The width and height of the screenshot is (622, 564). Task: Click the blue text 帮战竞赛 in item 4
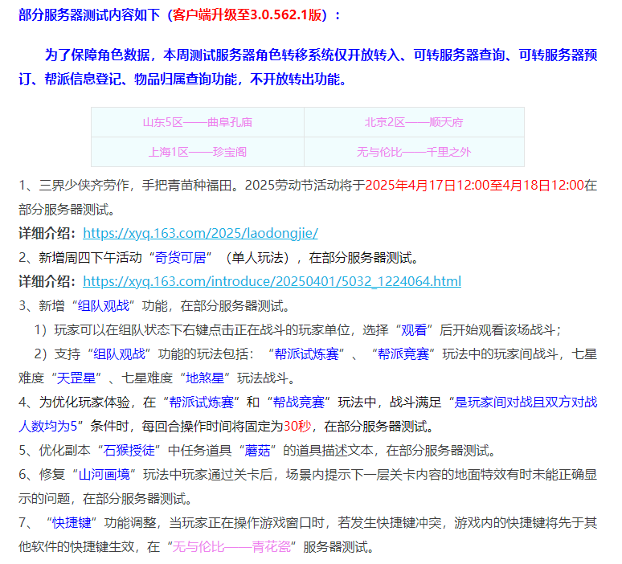coord(299,403)
